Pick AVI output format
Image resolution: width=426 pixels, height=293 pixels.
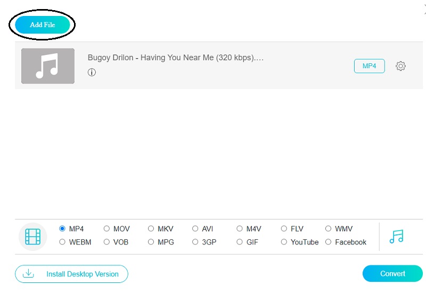point(195,229)
